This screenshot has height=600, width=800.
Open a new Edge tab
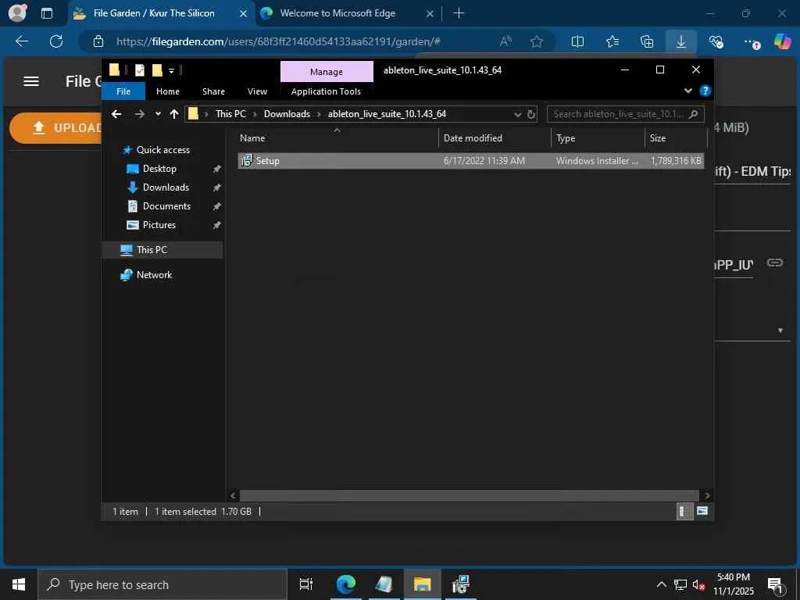coord(459,13)
